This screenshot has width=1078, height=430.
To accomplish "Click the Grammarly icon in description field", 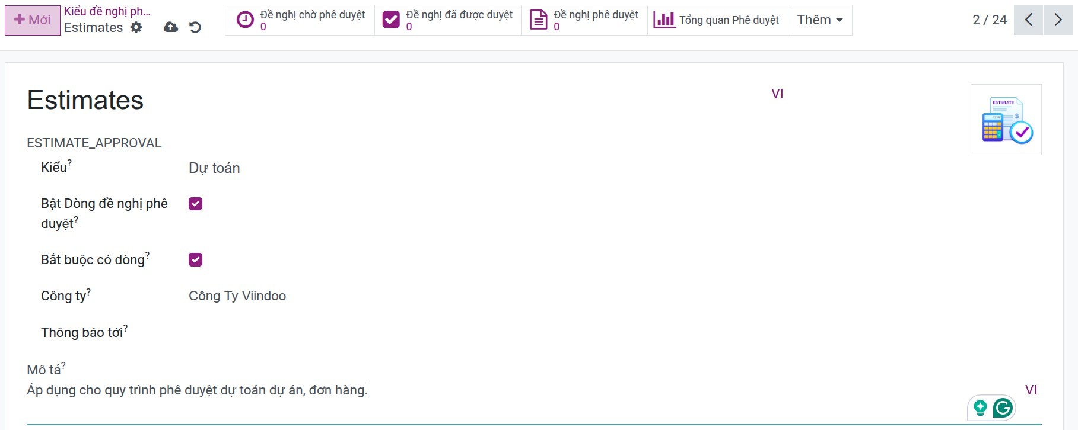I will click(1003, 407).
